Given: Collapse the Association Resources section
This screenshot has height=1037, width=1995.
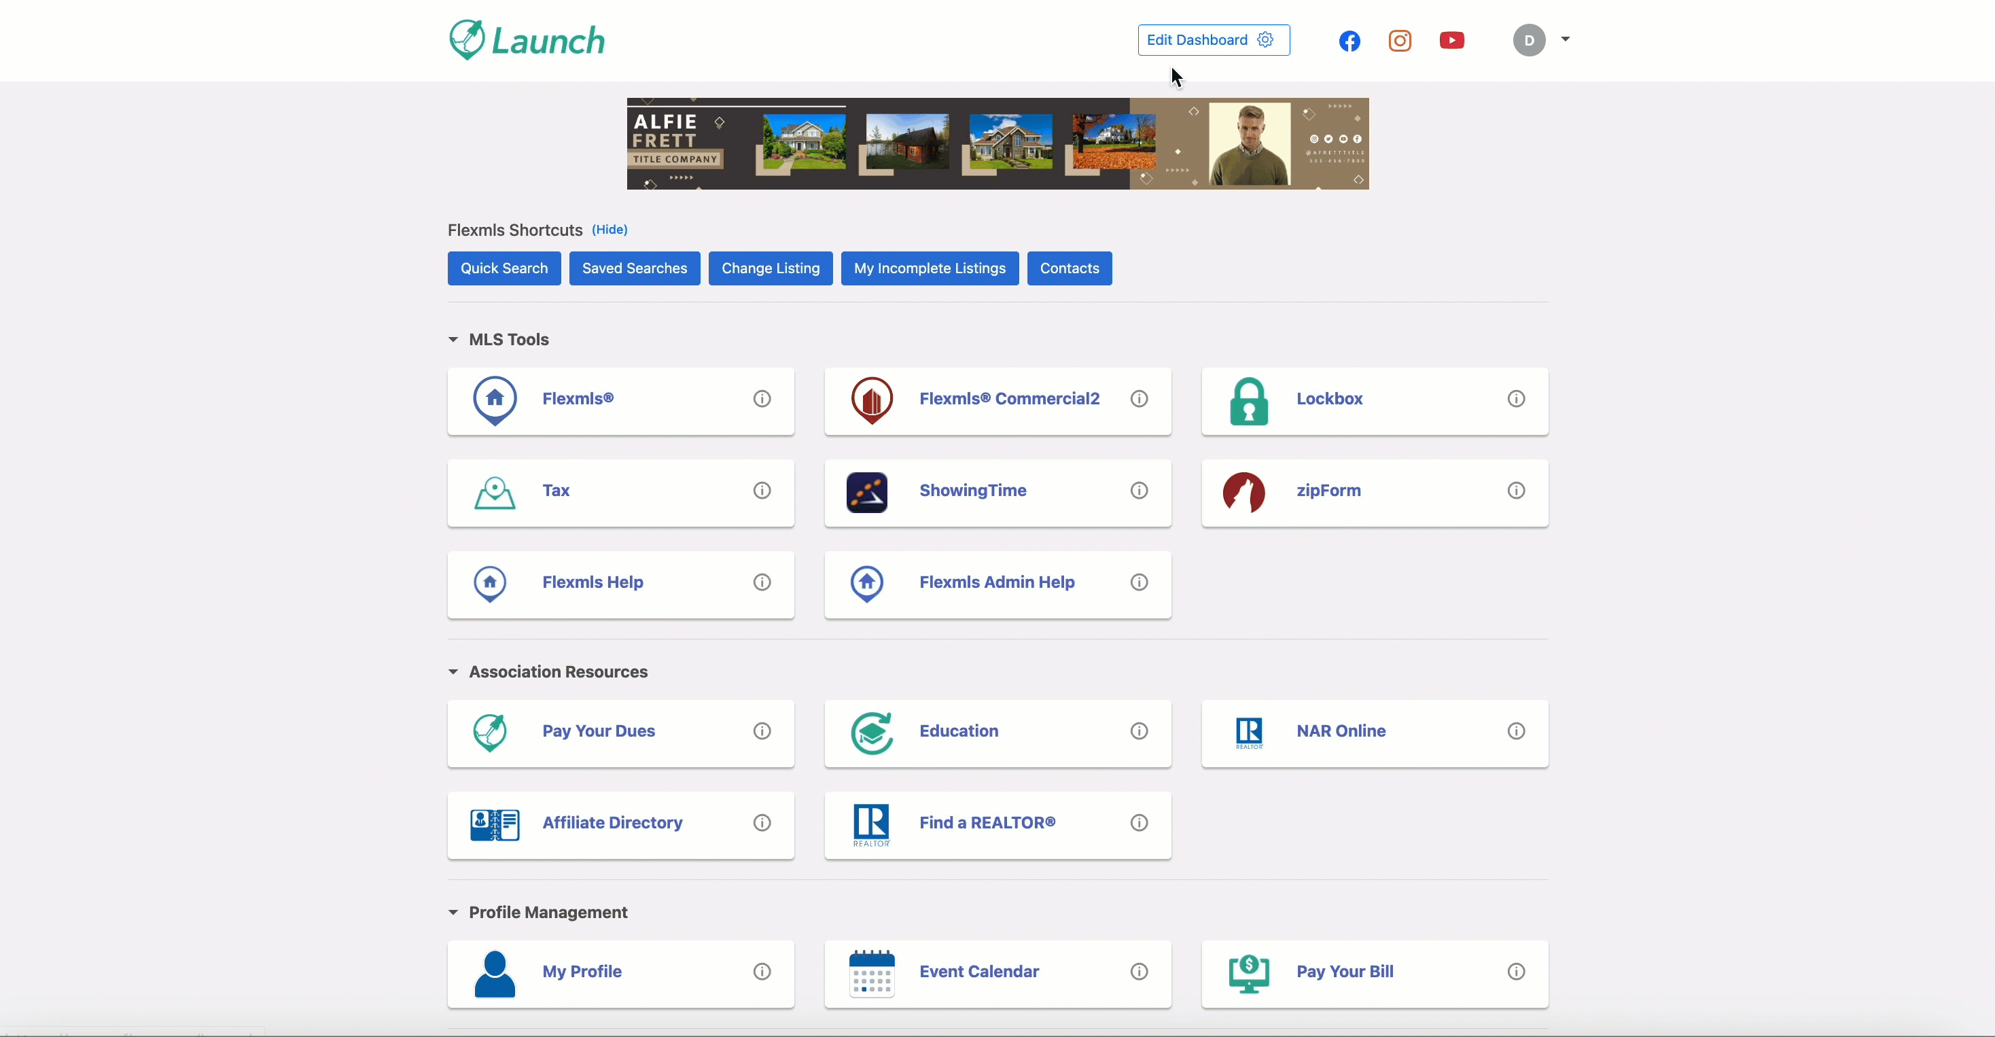Looking at the screenshot, I should tap(453, 672).
